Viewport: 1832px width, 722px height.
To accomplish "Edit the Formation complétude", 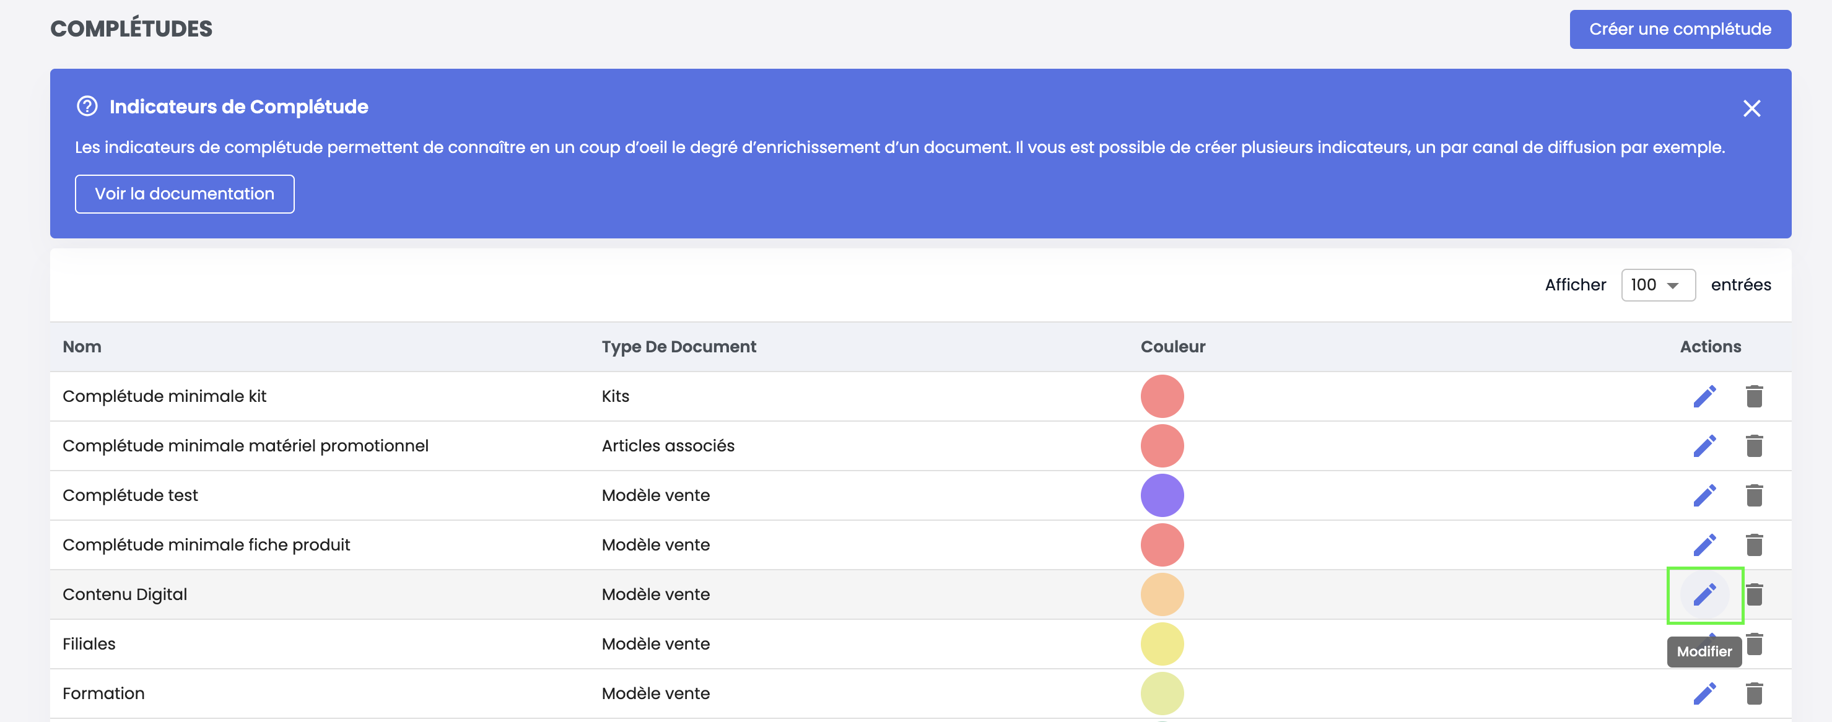I will (x=1704, y=693).
